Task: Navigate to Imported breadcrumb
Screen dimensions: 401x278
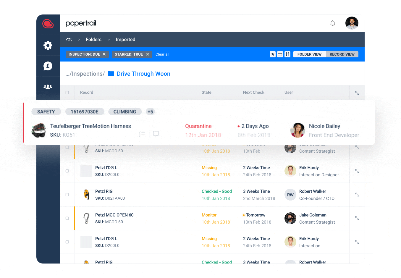Action: click(125, 40)
